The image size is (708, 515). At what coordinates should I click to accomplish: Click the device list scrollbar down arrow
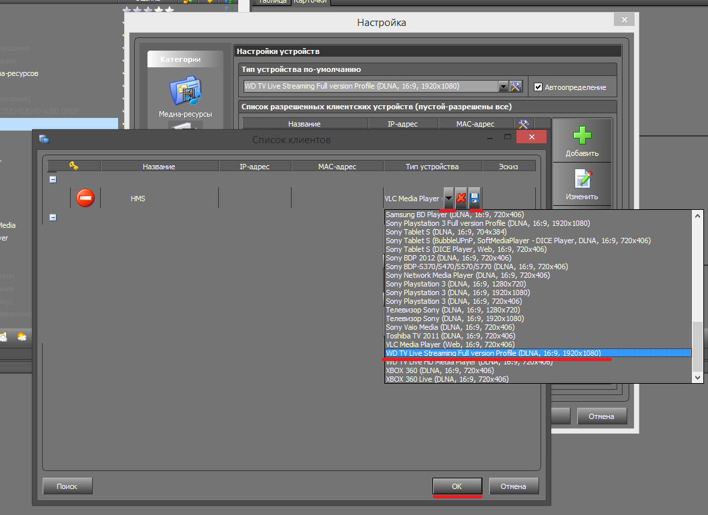pyautogui.click(x=697, y=378)
